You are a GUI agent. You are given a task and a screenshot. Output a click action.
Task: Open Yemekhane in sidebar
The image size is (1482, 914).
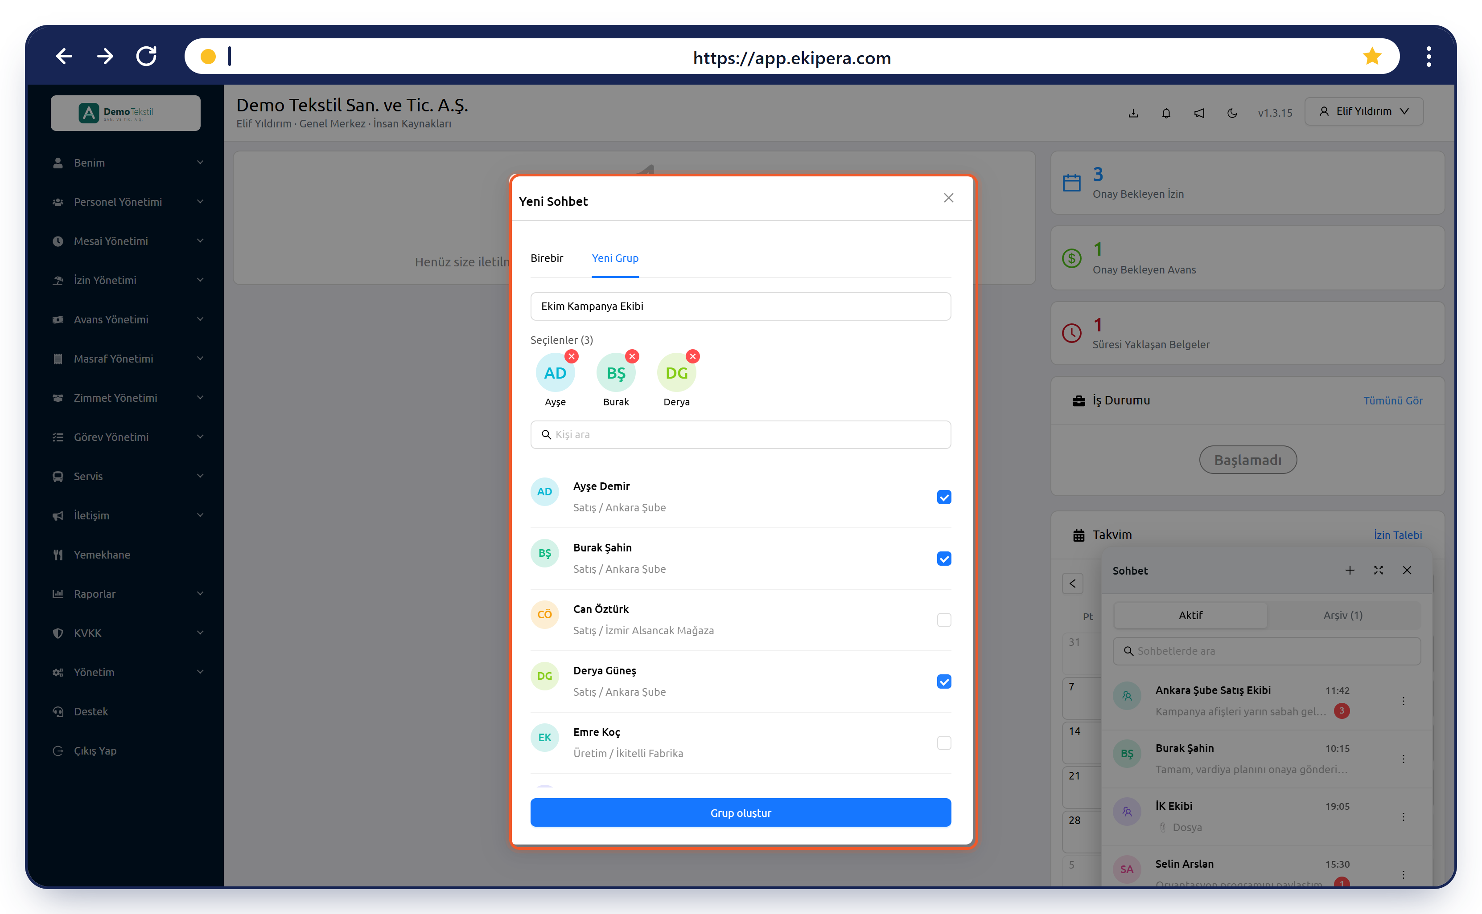click(x=126, y=555)
